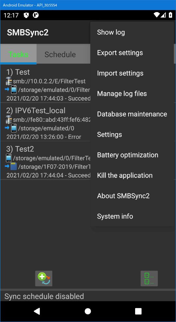Tap Android home navigation button

[x=88, y=311]
